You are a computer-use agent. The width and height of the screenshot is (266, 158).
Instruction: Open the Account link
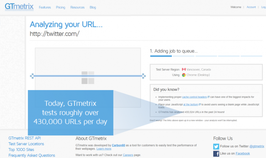251,7
